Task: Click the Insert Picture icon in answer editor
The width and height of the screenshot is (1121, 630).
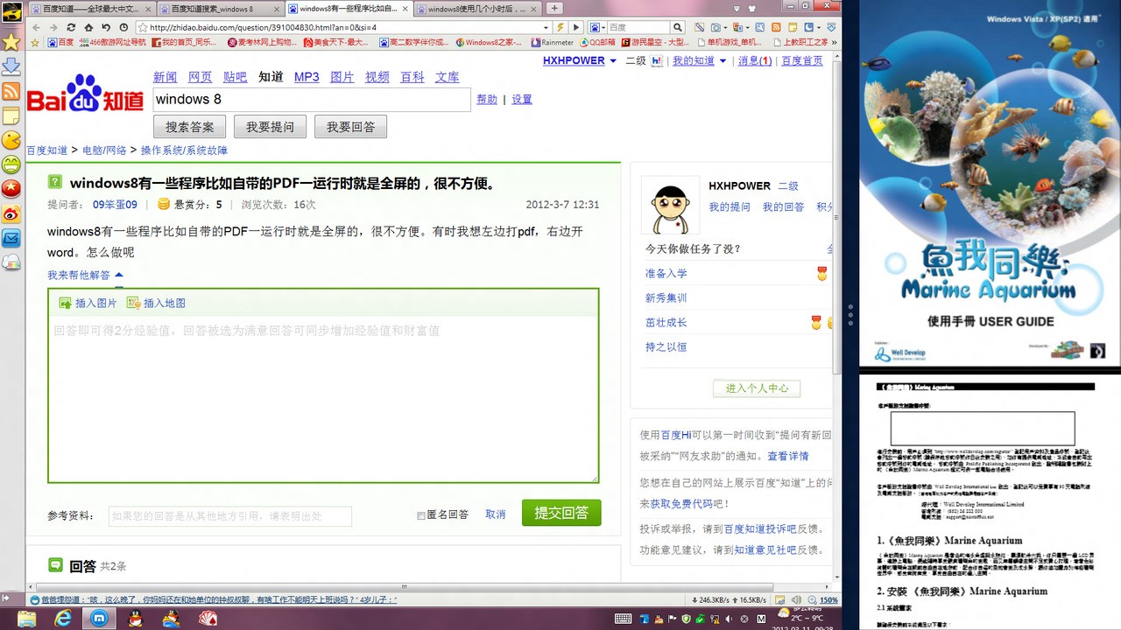Action: pyautogui.click(x=65, y=303)
